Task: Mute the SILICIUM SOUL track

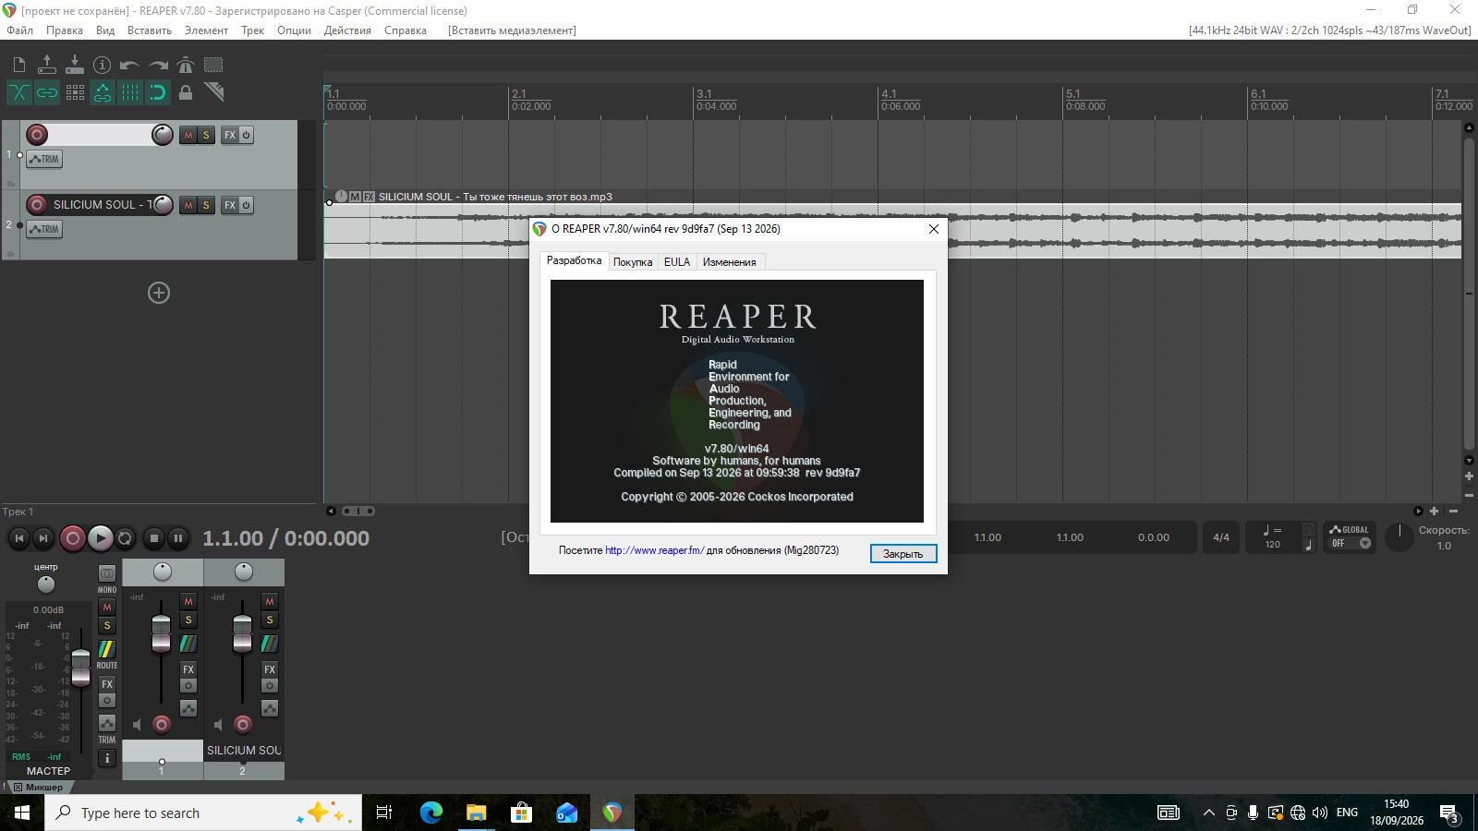Action: (x=188, y=205)
